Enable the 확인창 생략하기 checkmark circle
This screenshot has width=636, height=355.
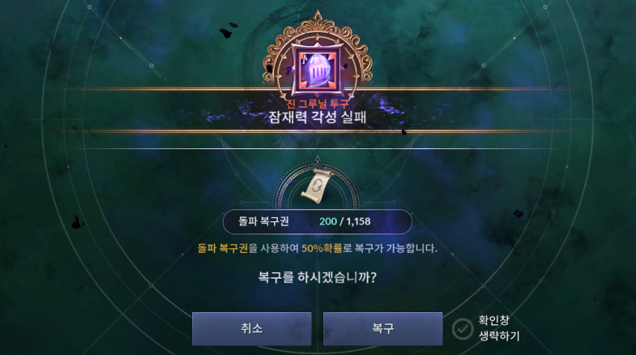(x=463, y=328)
